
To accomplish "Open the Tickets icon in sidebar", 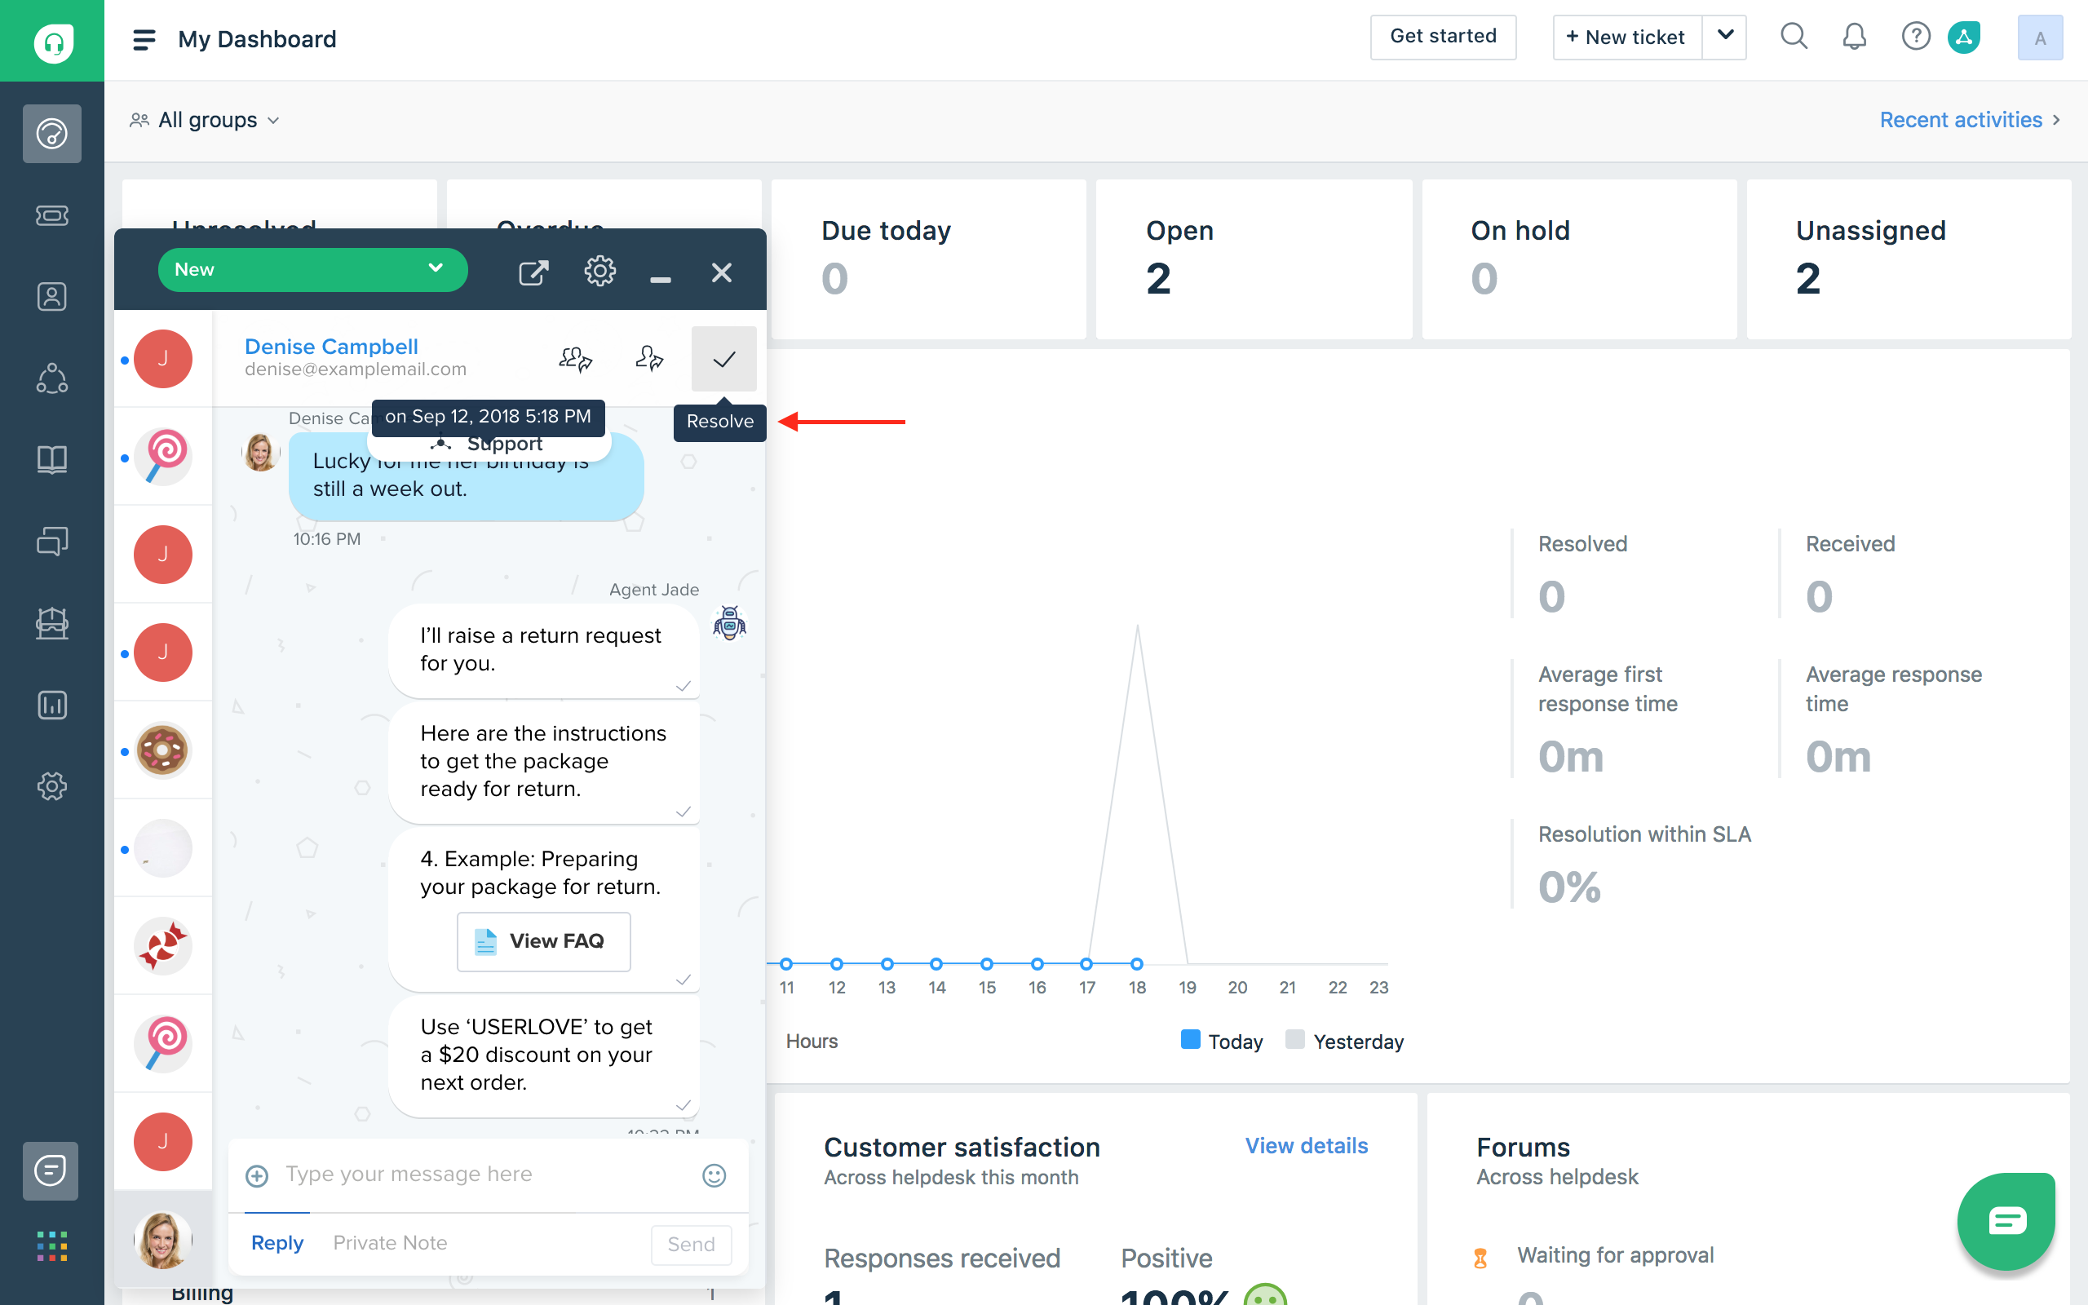I will [51, 215].
